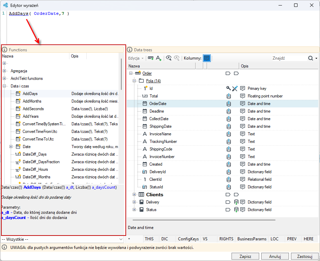Screen dimensions: 320x261
Task: Click the info icon in Data trees header
Action: (130, 50)
